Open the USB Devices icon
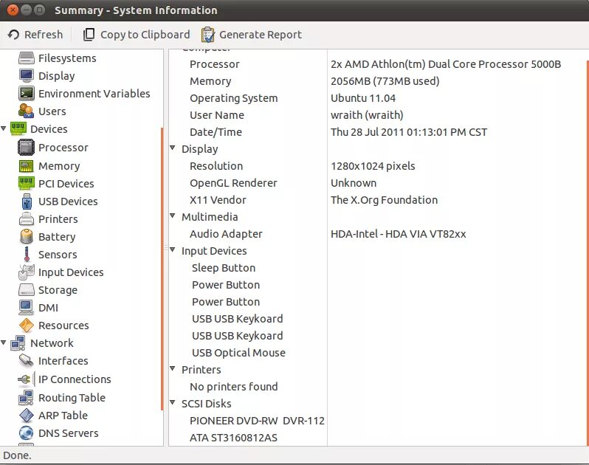The width and height of the screenshot is (589, 465). 26,201
